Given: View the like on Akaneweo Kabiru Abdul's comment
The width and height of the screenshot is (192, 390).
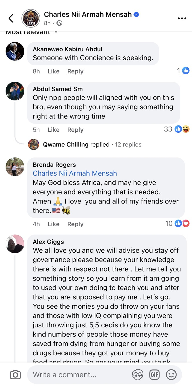Looking at the screenshot, I should click(183, 71).
